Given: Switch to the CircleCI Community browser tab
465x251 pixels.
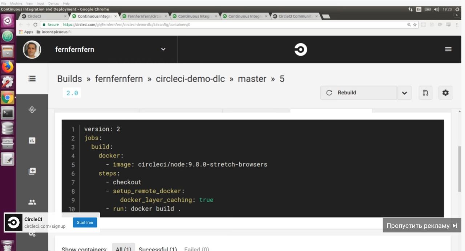Looking at the screenshot, I should [295, 16].
